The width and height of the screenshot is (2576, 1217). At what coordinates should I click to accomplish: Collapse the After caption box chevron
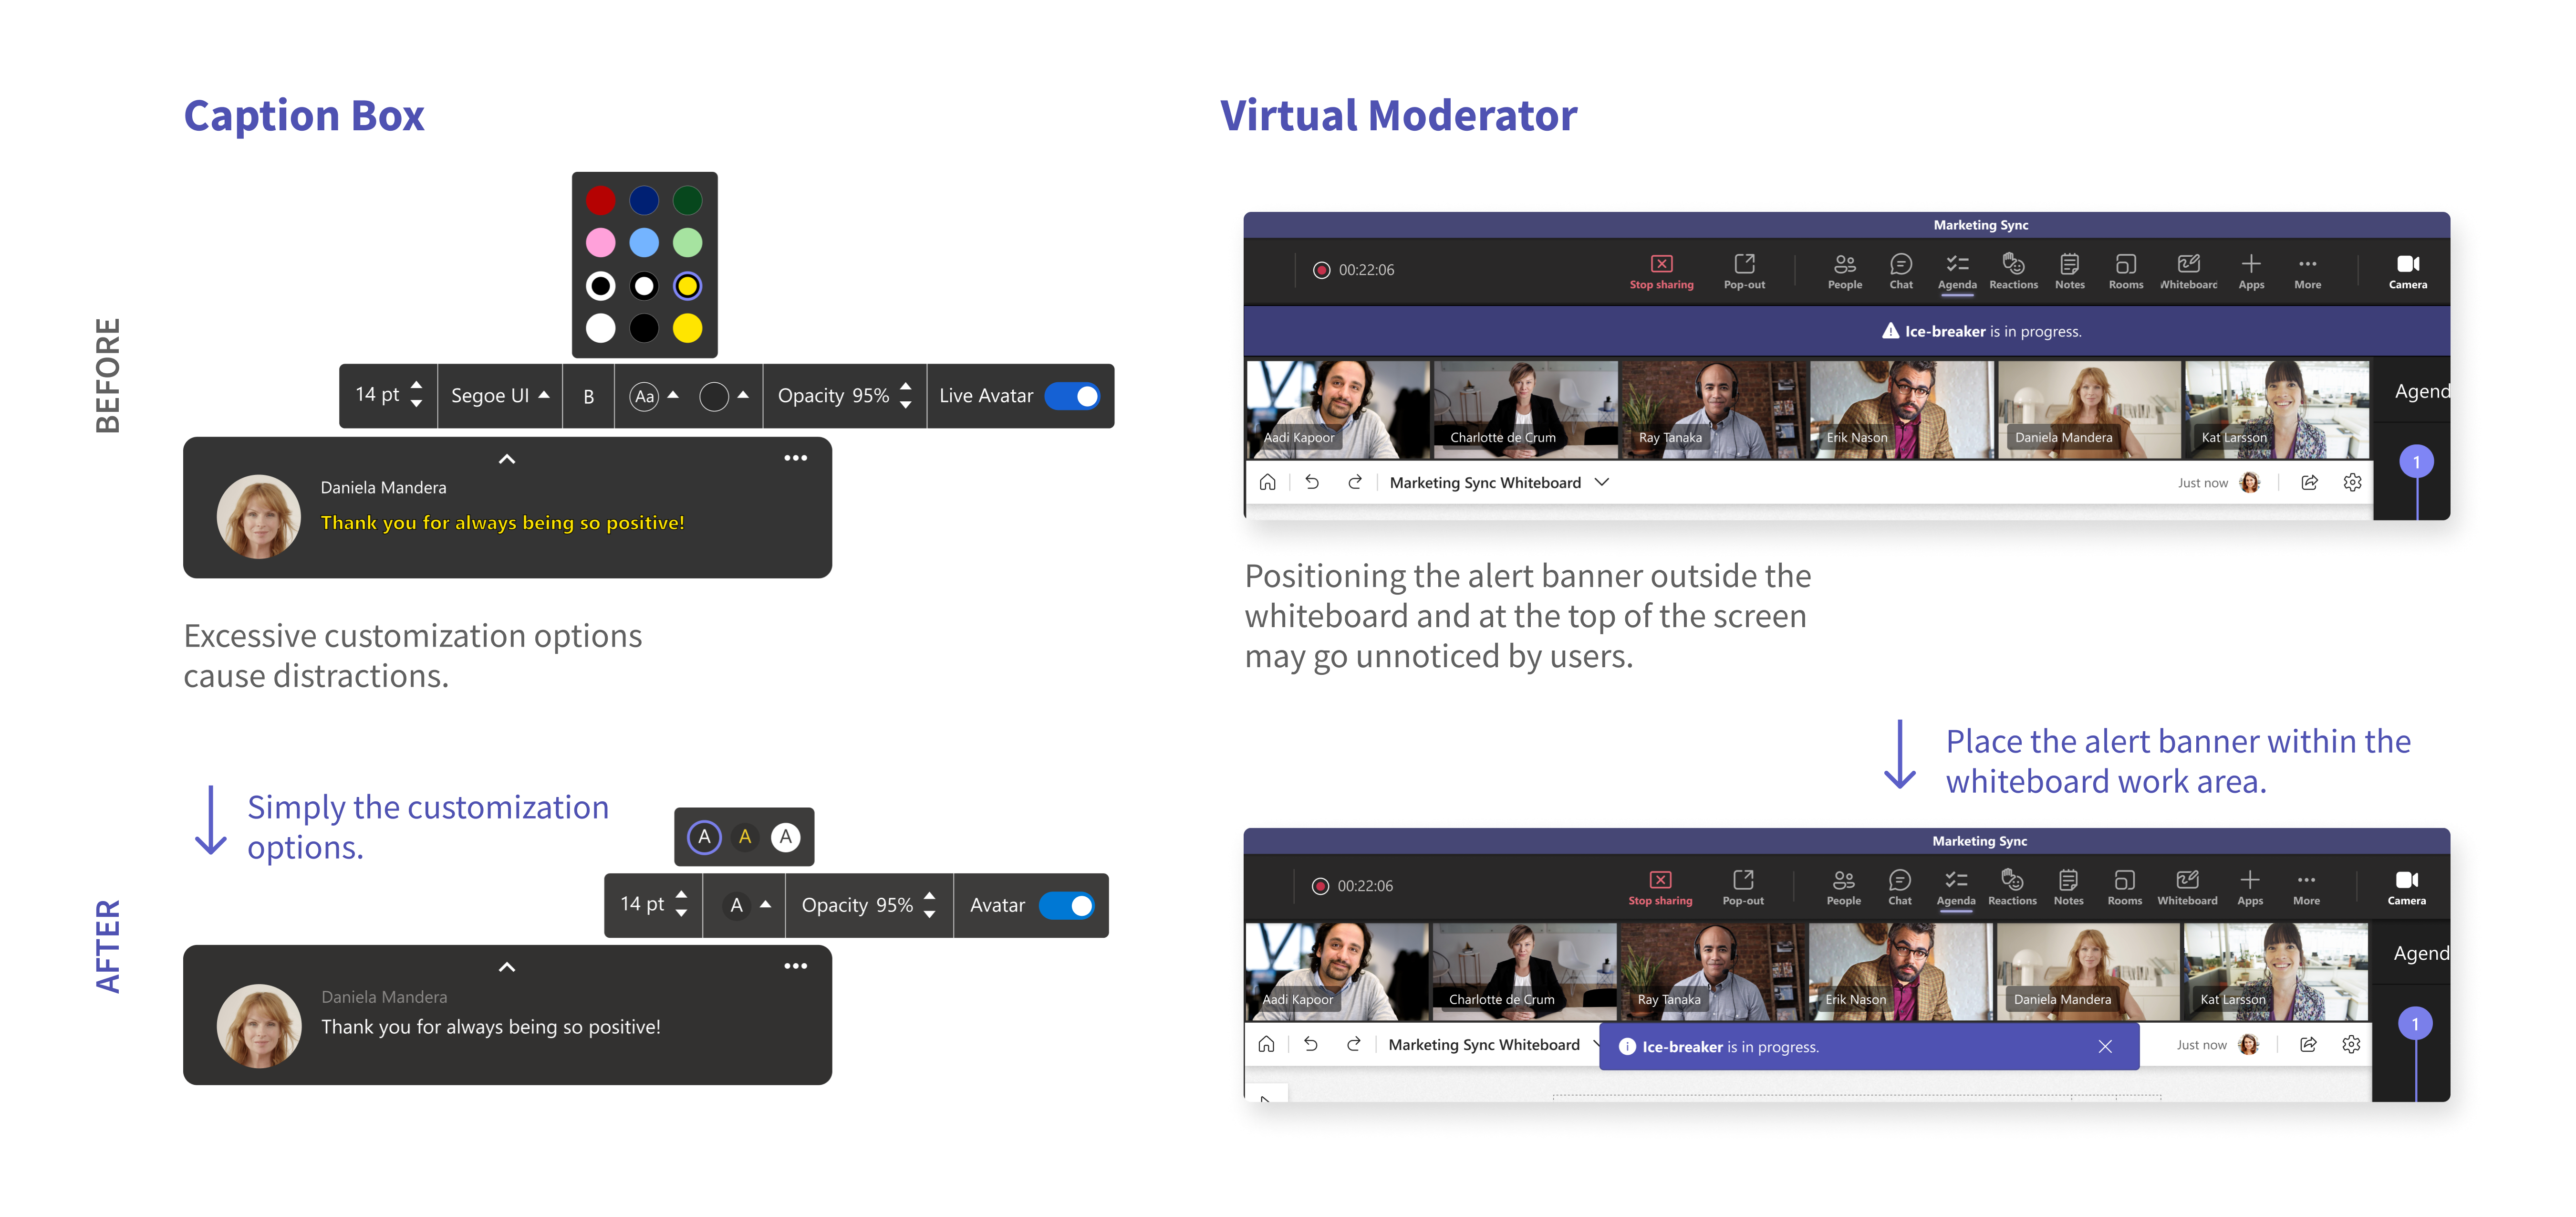coord(507,968)
